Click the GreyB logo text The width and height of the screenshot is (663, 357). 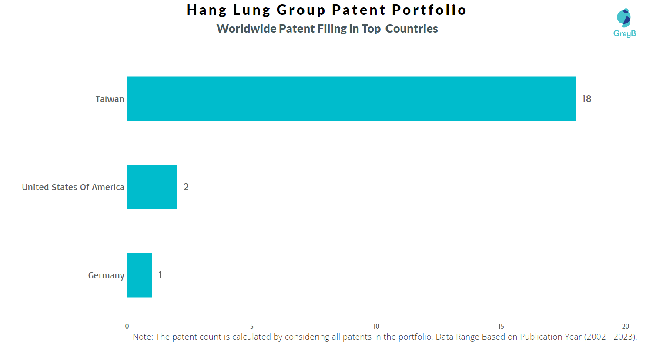pyautogui.click(x=625, y=33)
